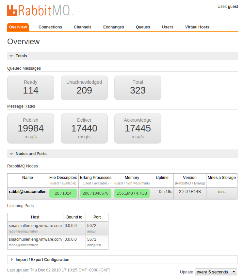The image size is (245, 278).
Task: Click the disc Mnesia storage cell
Action: tap(221, 193)
